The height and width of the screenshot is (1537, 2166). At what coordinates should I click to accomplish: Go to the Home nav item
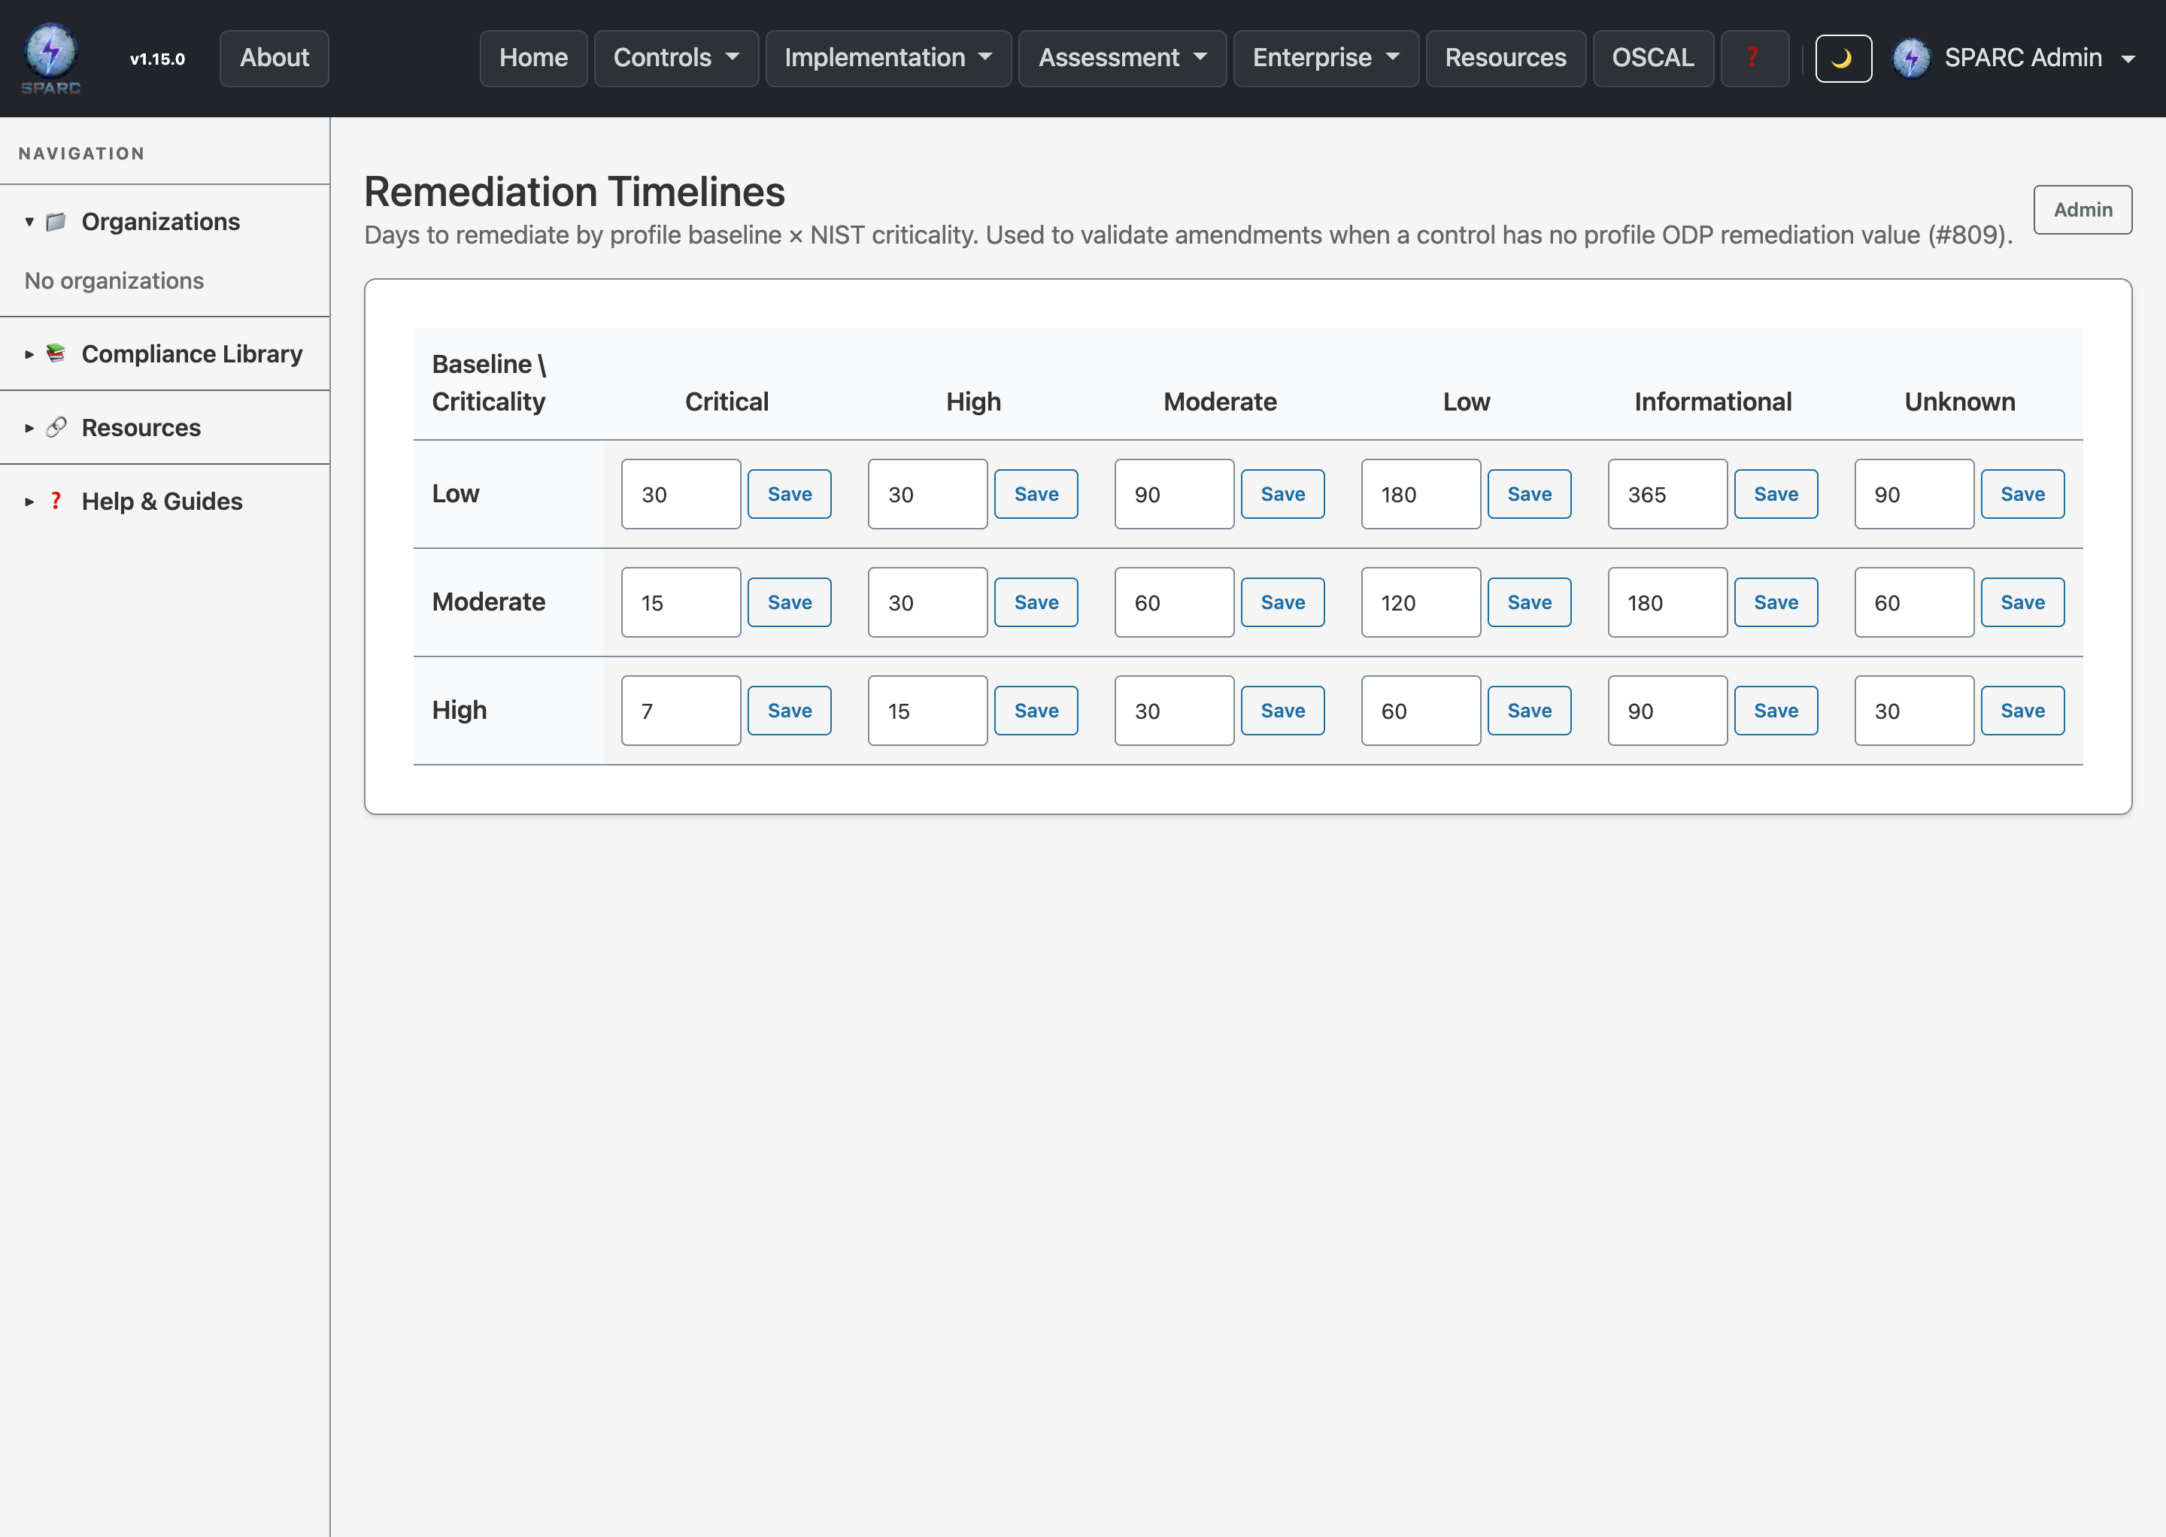point(533,58)
